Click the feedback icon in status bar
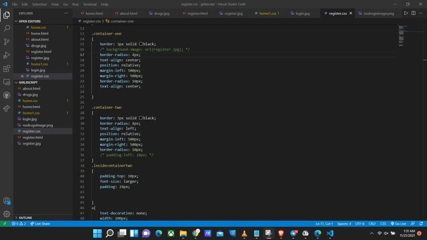427x240 pixels. [x=413, y=224]
